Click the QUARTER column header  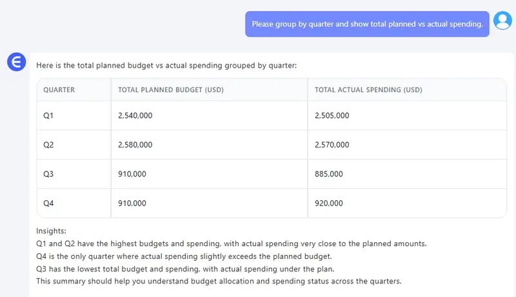[x=59, y=90]
